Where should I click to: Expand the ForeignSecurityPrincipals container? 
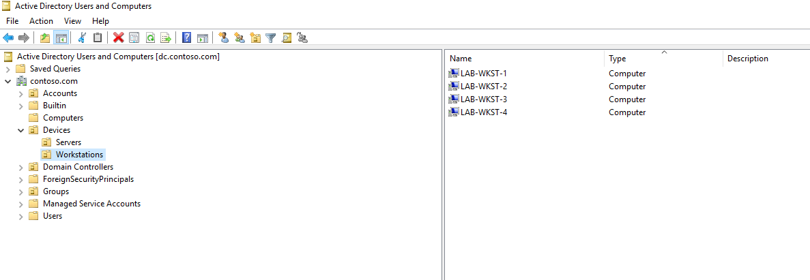[x=20, y=179]
